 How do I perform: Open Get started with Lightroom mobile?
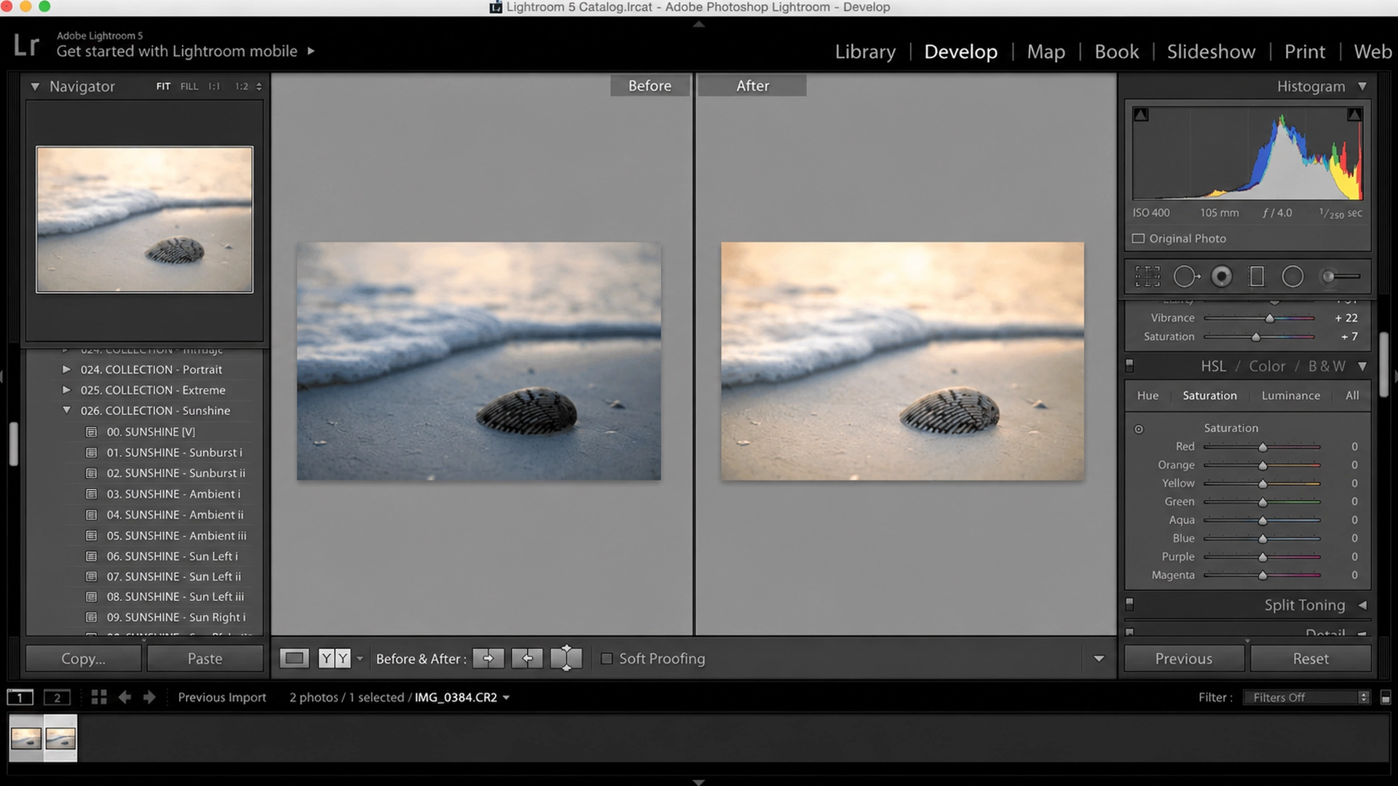point(185,52)
